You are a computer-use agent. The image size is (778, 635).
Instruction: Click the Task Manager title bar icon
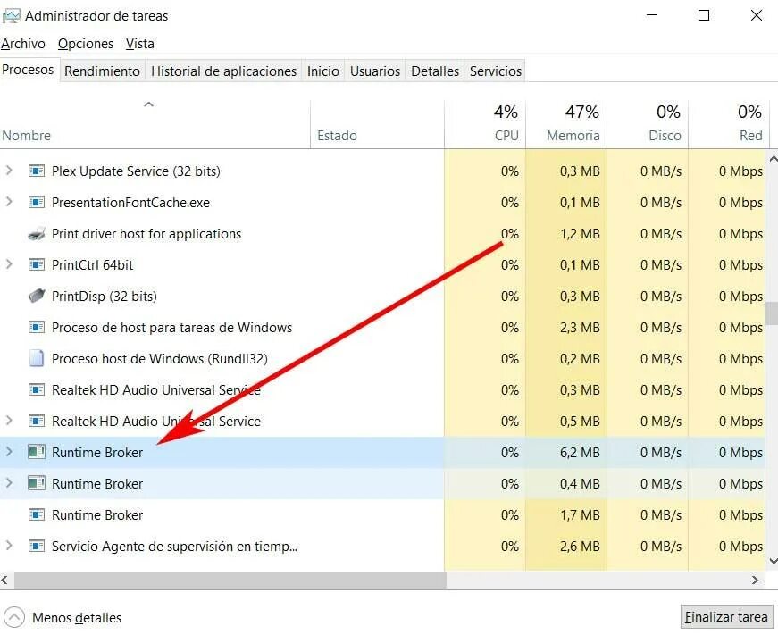coord(11,16)
